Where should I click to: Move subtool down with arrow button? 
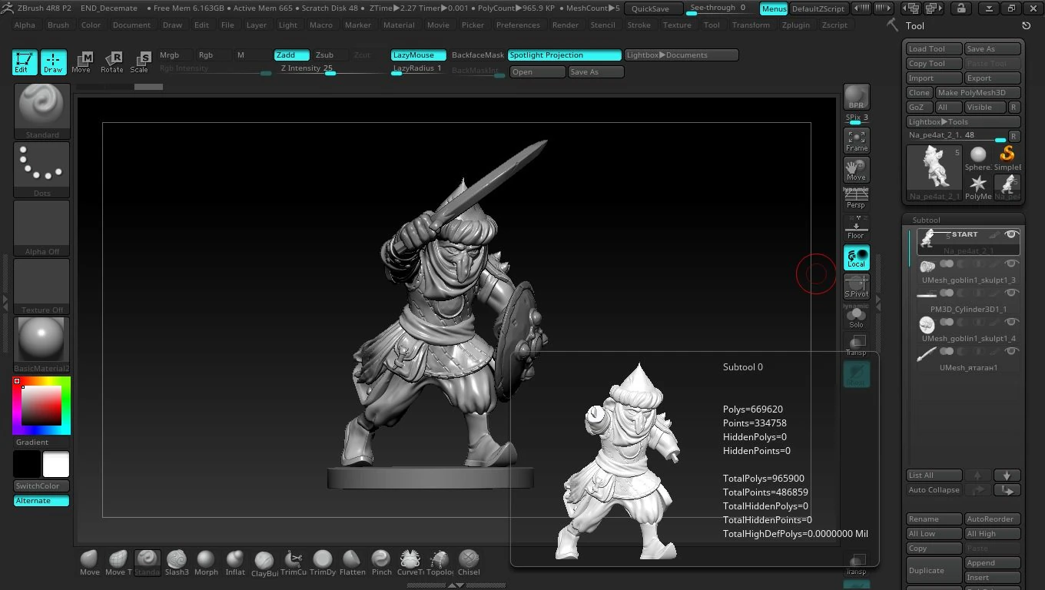(1007, 475)
